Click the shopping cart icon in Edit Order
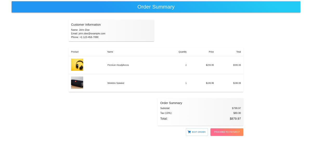The image size is (312, 164). pos(189,132)
